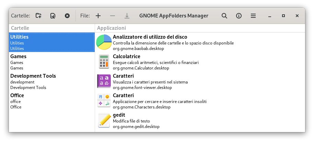Click 'Applicazione per cercare e inserire caratteri insoliti'
Viewport: 314px width, 142px height.
(x=160, y=102)
